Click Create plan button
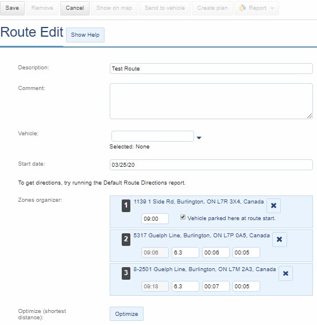The width and height of the screenshot is (317, 325). click(x=212, y=8)
